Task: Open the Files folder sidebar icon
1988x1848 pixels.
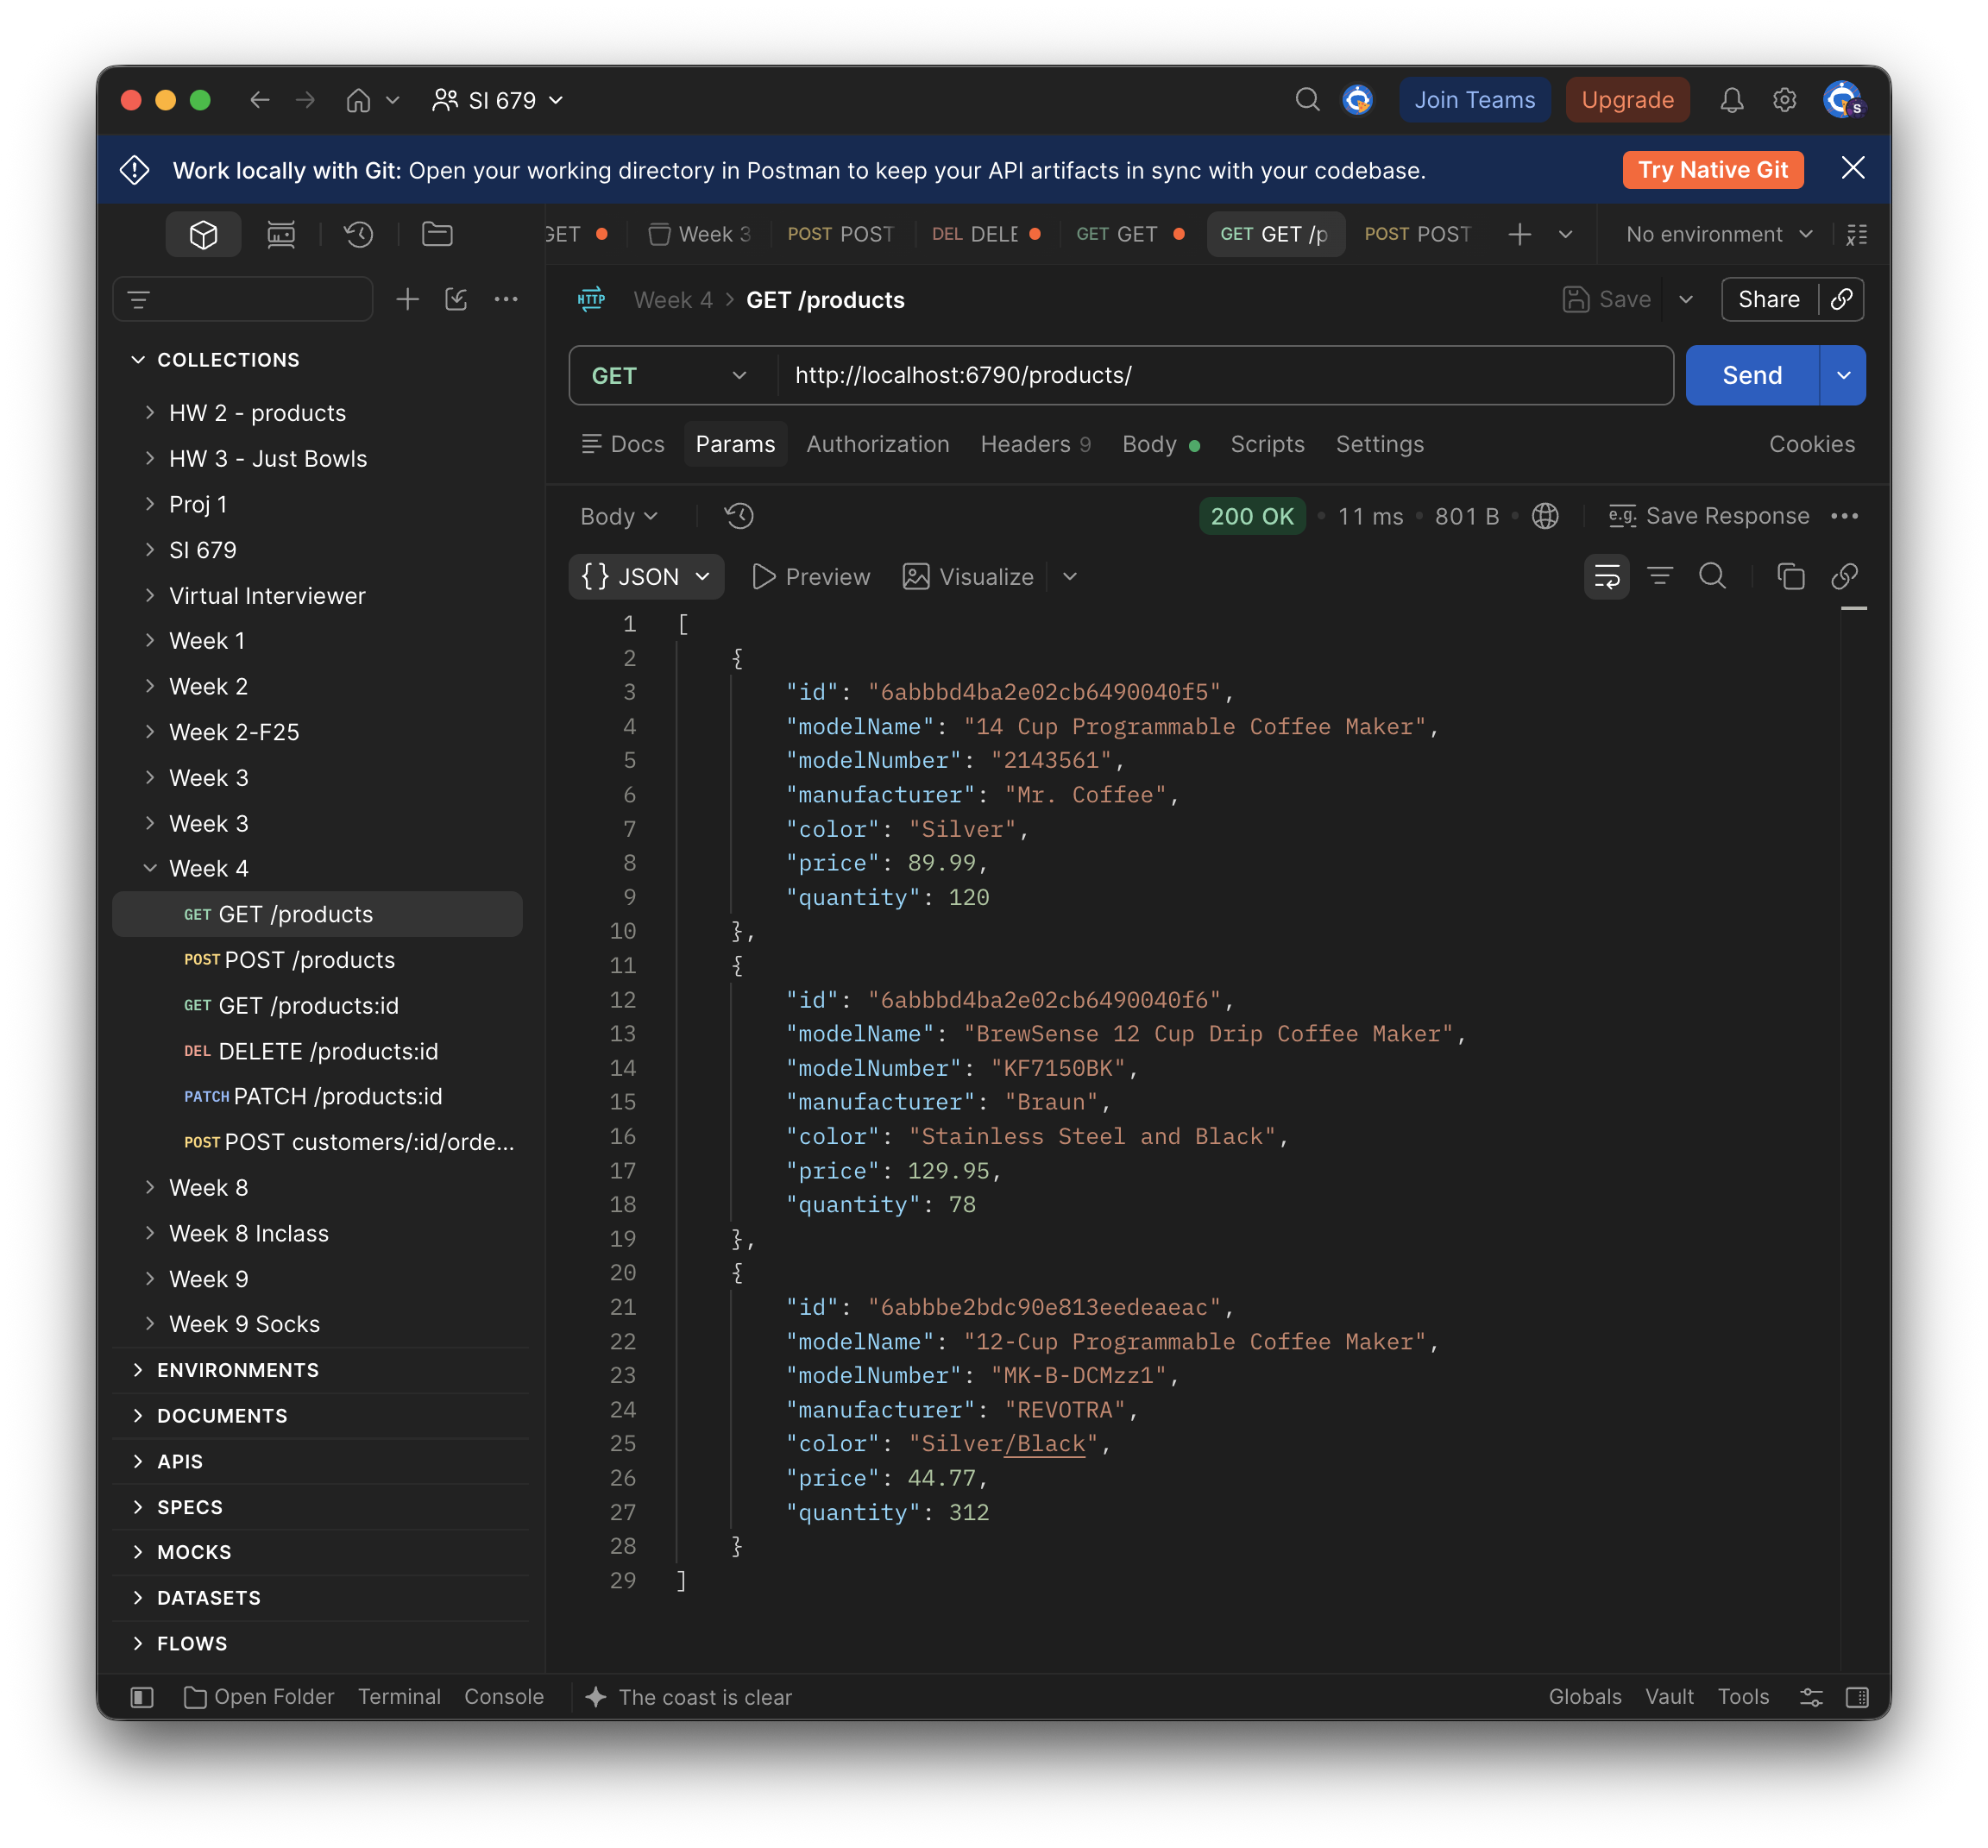Action: pos(437,235)
